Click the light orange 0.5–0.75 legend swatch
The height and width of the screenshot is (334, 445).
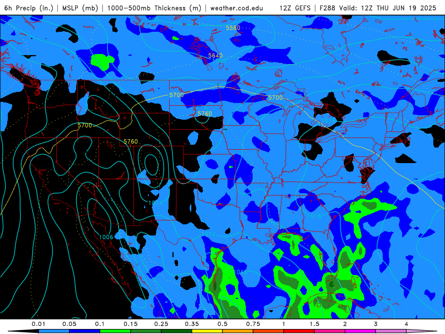pos(238,331)
